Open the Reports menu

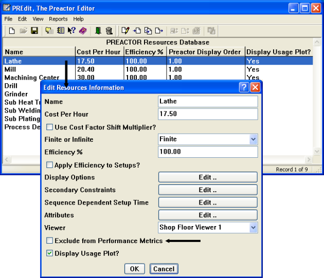pos(58,19)
